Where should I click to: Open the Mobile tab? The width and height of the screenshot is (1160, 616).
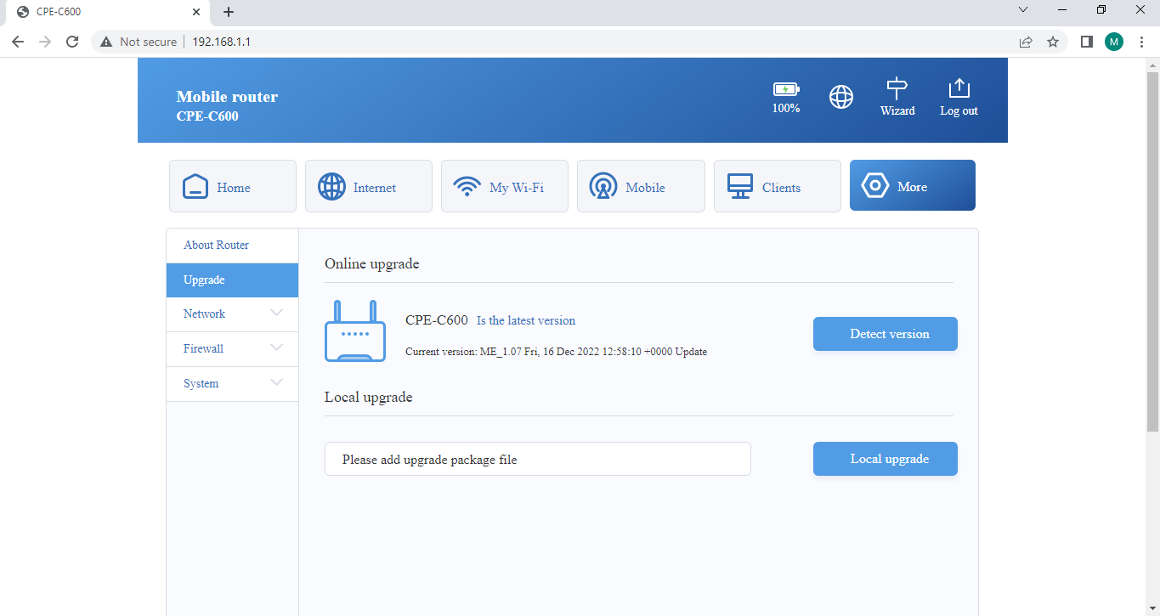(641, 186)
